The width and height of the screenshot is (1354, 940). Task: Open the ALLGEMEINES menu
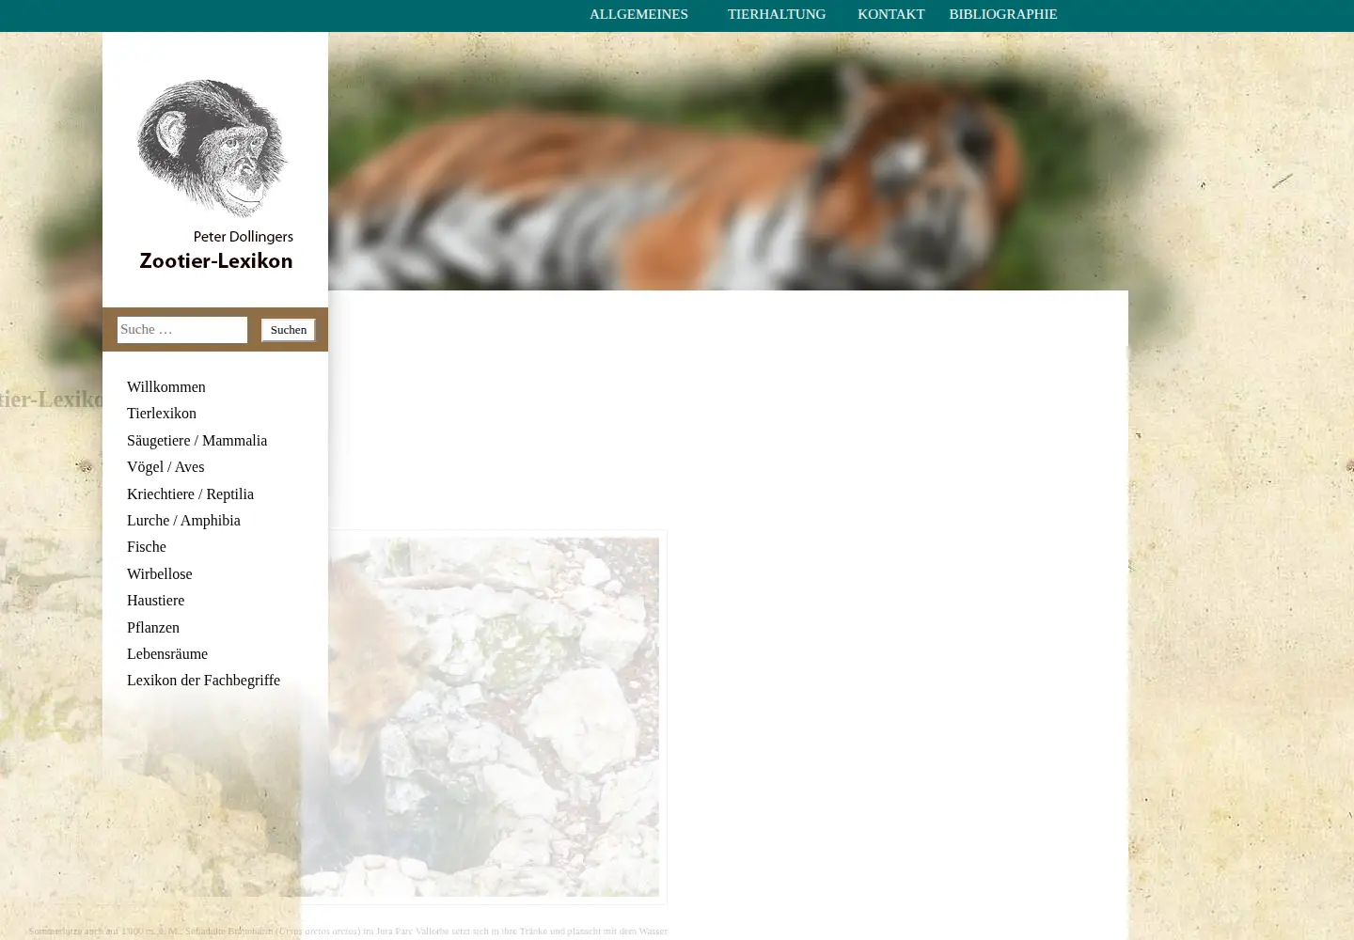coord(638,14)
